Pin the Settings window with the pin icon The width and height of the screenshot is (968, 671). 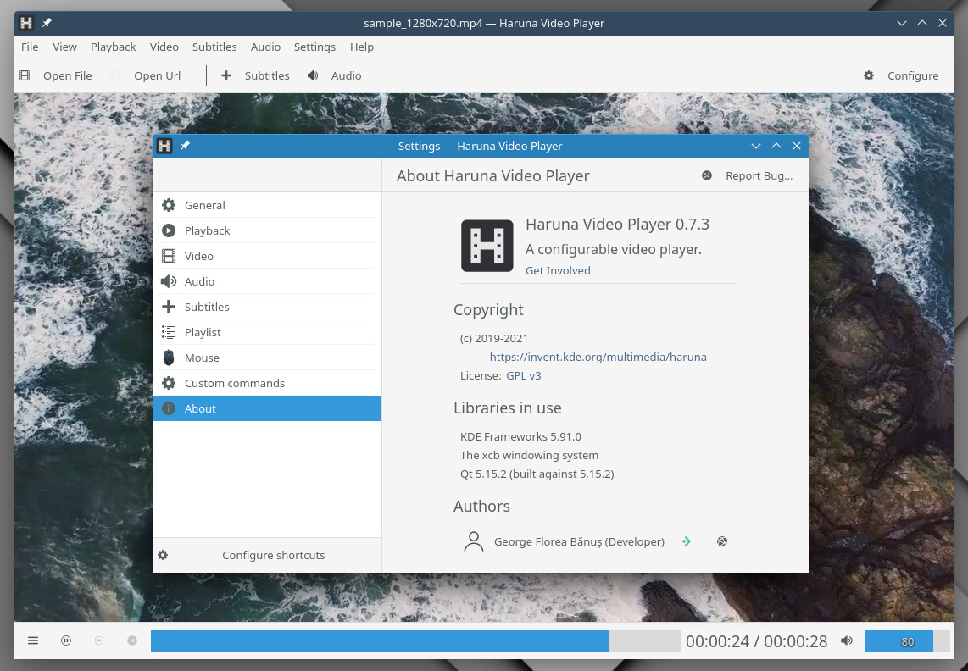tap(185, 146)
